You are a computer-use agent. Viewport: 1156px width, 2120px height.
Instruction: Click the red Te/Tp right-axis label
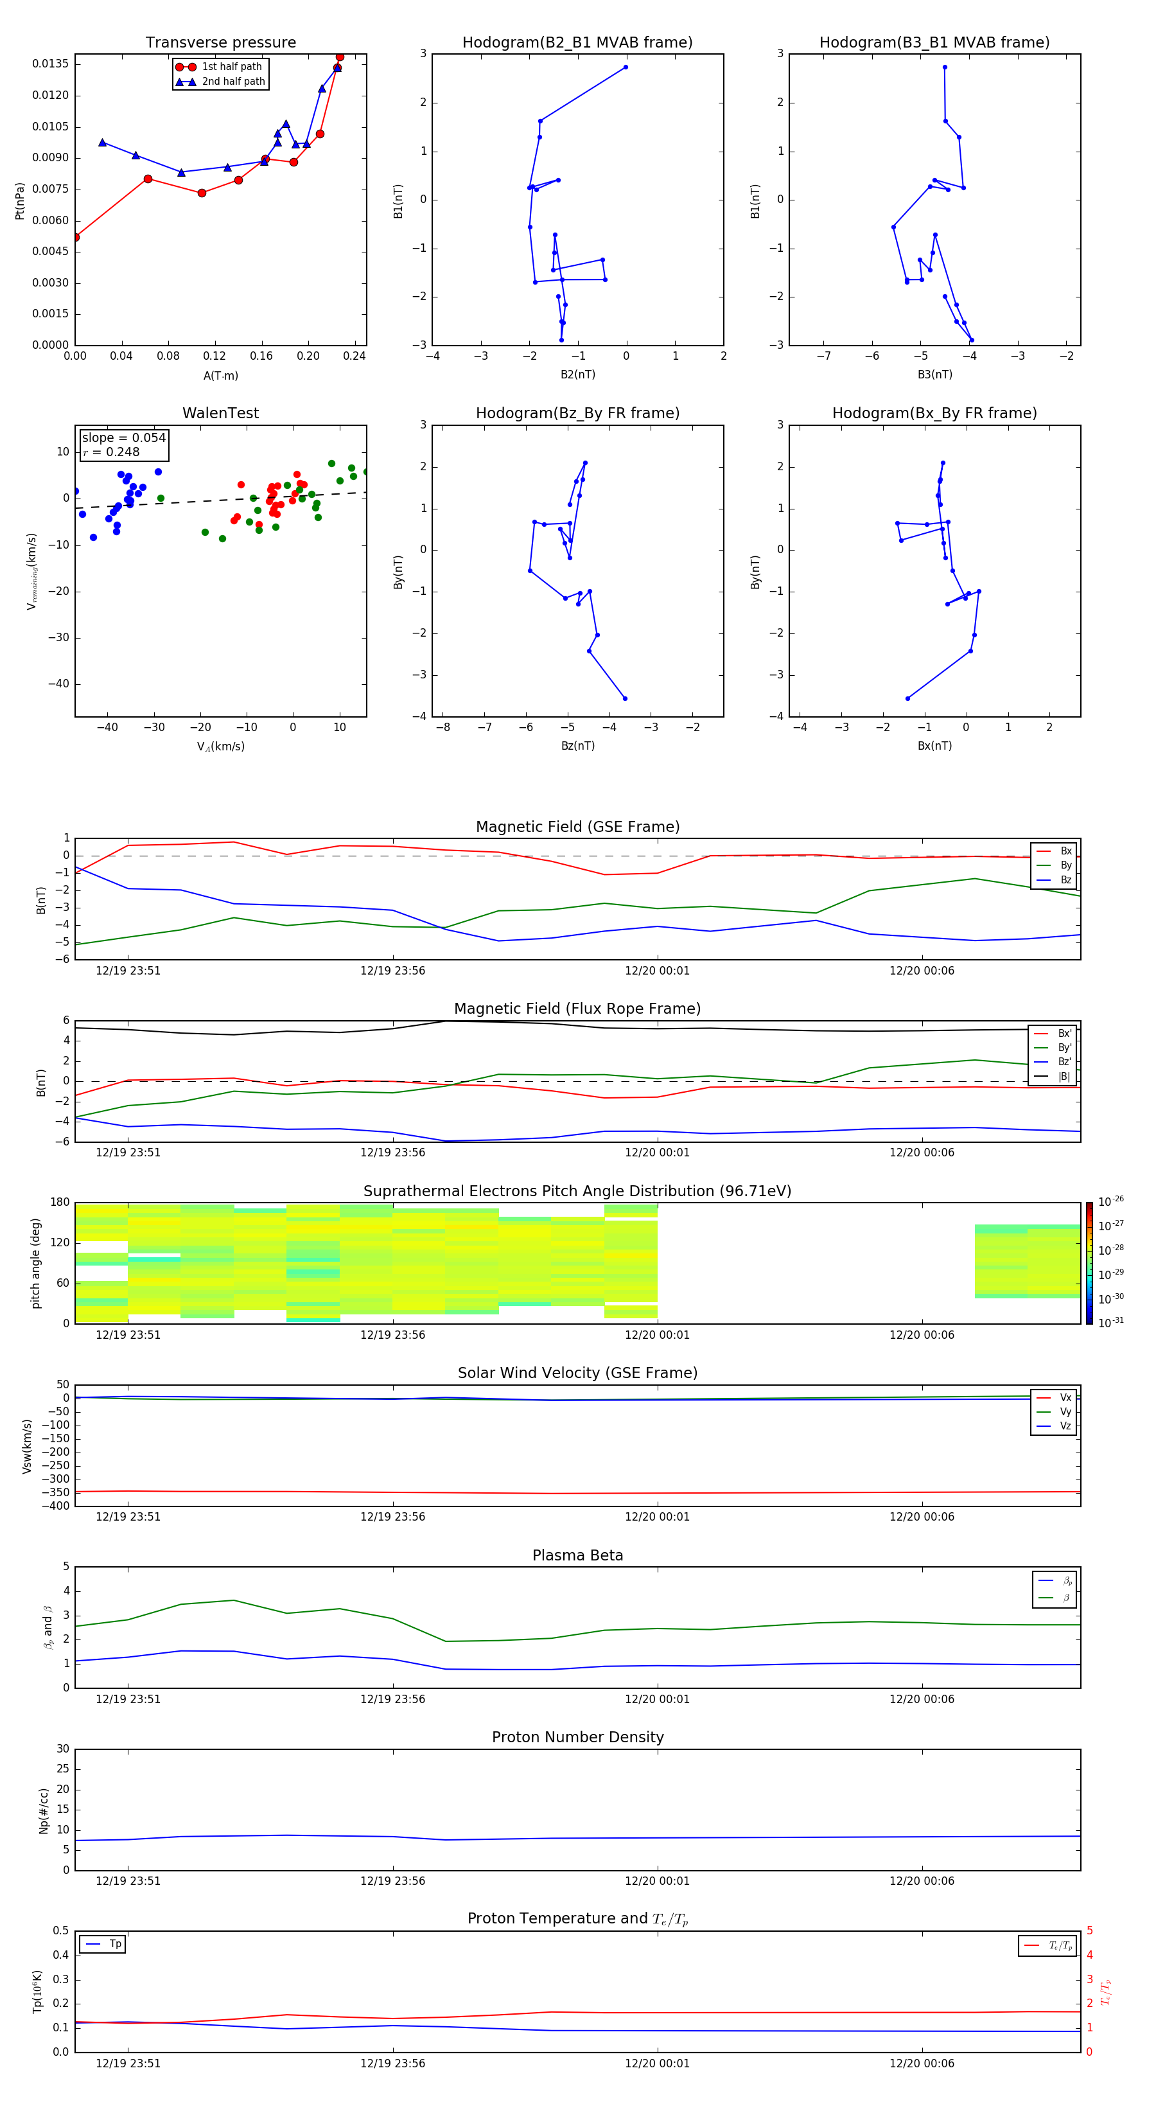point(1107,1992)
